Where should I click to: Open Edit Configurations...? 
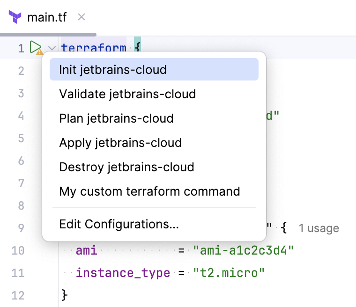[x=119, y=224]
